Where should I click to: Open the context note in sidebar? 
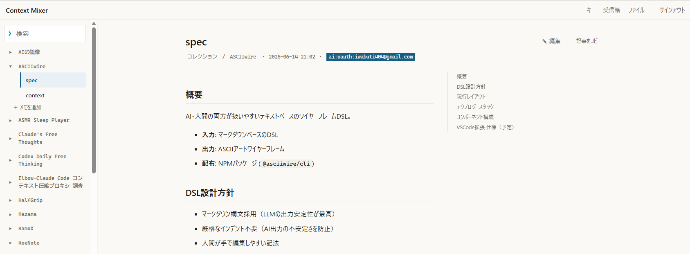[x=35, y=95]
